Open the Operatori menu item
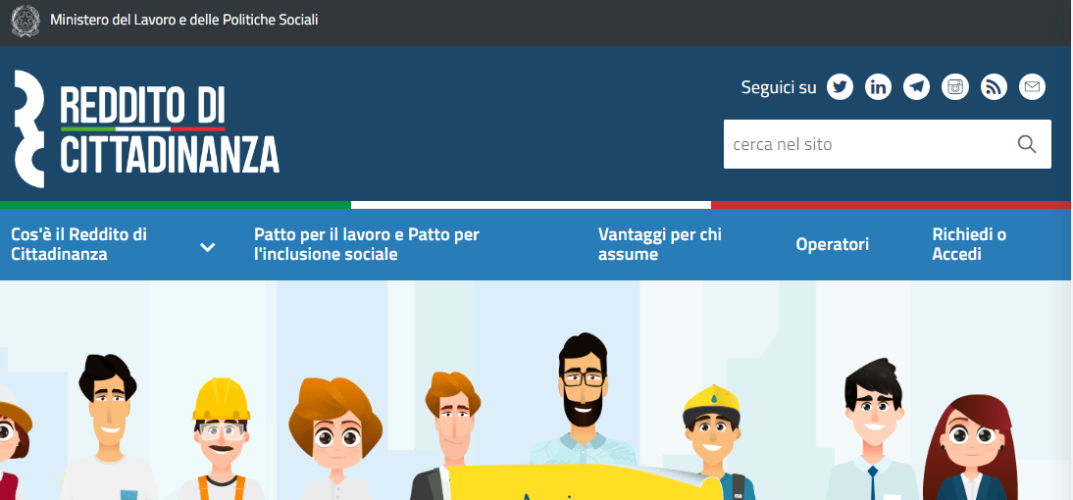 point(832,244)
